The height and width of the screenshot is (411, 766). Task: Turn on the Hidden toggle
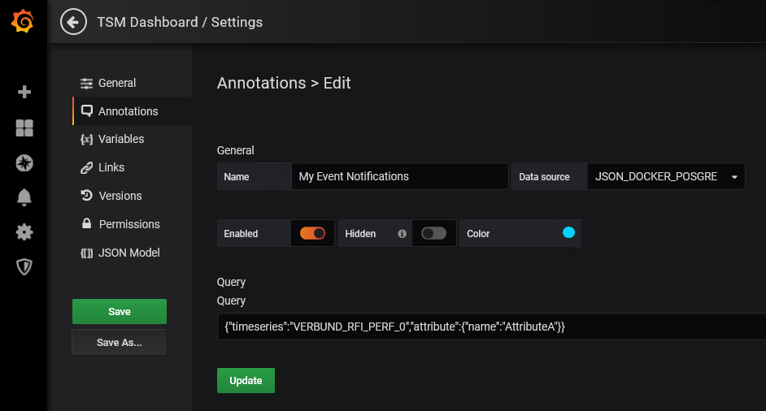433,233
